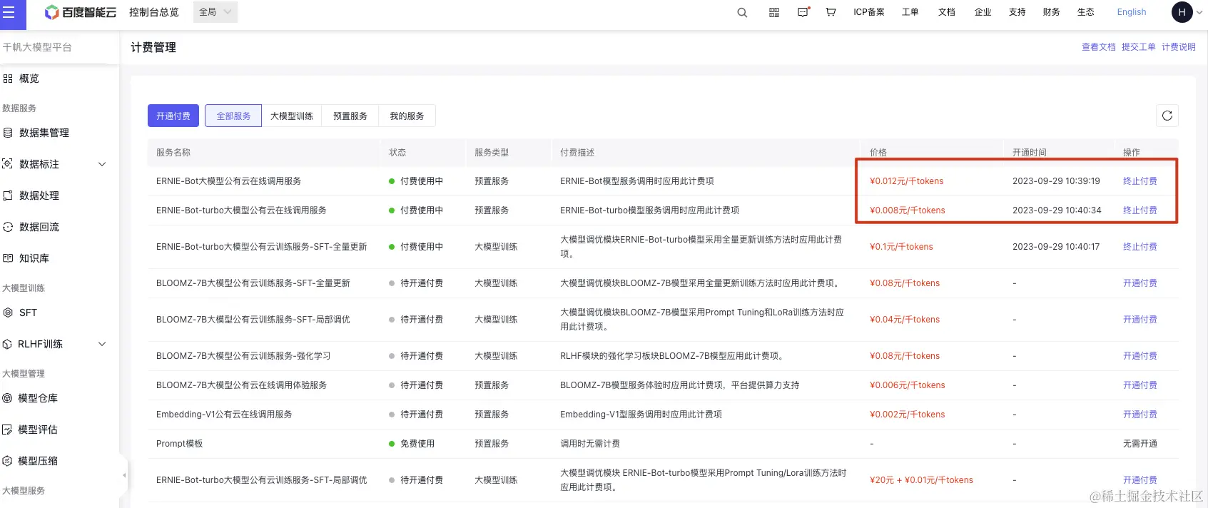Terminate billing for ERNIE-Bot-turbo online service
The image size is (1208, 508).
click(1140, 210)
